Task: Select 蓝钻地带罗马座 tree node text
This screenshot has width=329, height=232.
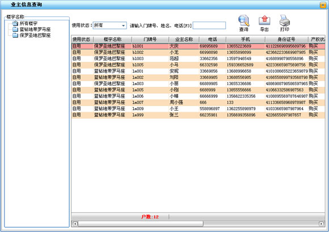Action: pyautogui.click(x=35, y=29)
